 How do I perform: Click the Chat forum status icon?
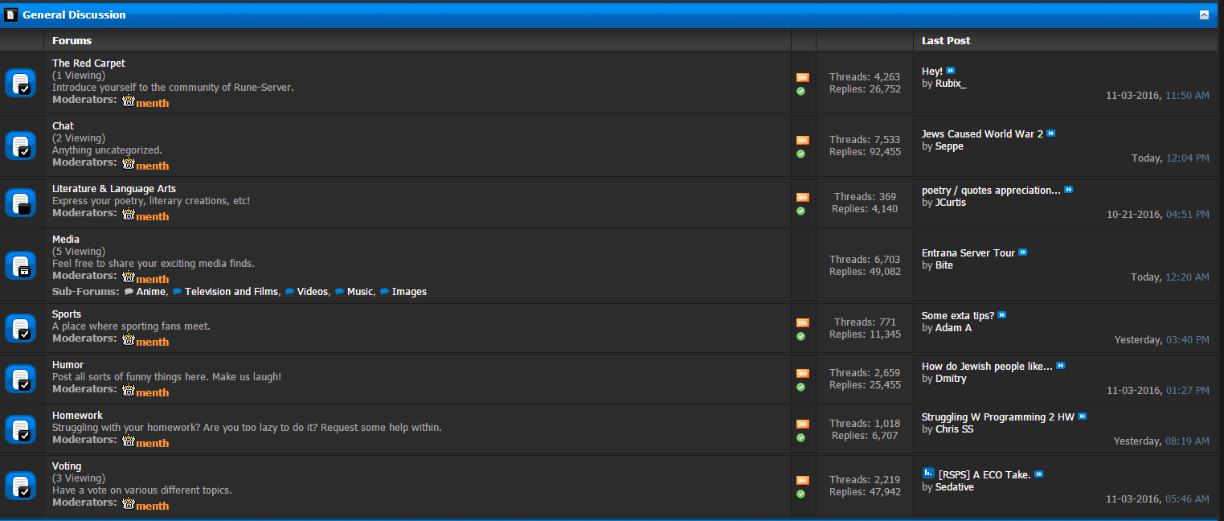[x=21, y=146]
